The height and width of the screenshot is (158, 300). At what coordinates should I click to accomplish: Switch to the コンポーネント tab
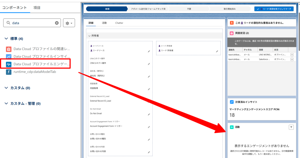[x=15, y=8]
